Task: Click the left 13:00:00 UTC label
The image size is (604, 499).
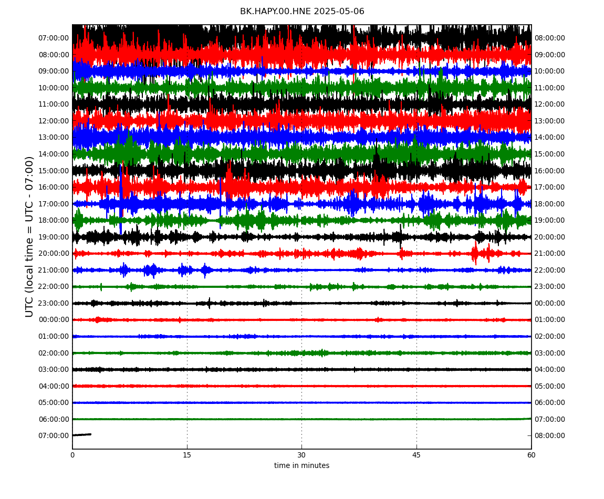Action: pyautogui.click(x=54, y=137)
